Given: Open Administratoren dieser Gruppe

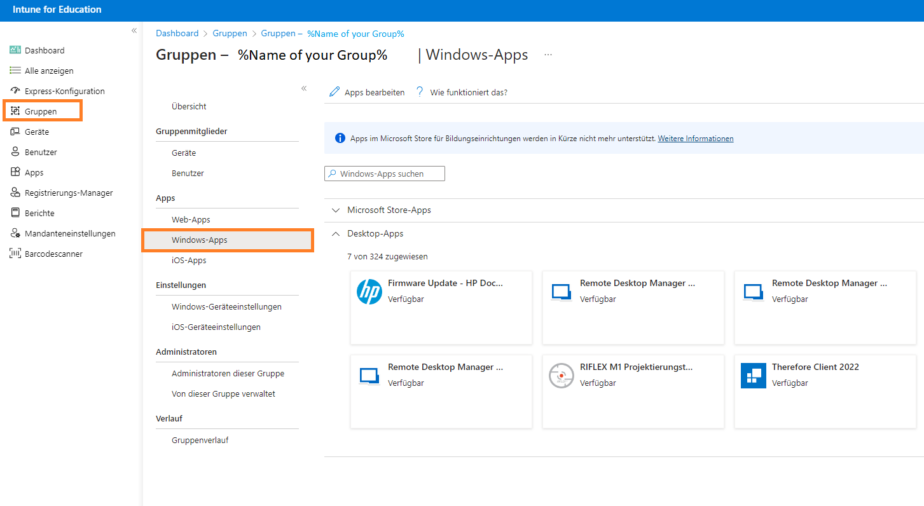Looking at the screenshot, I should (x=228, y=373).
